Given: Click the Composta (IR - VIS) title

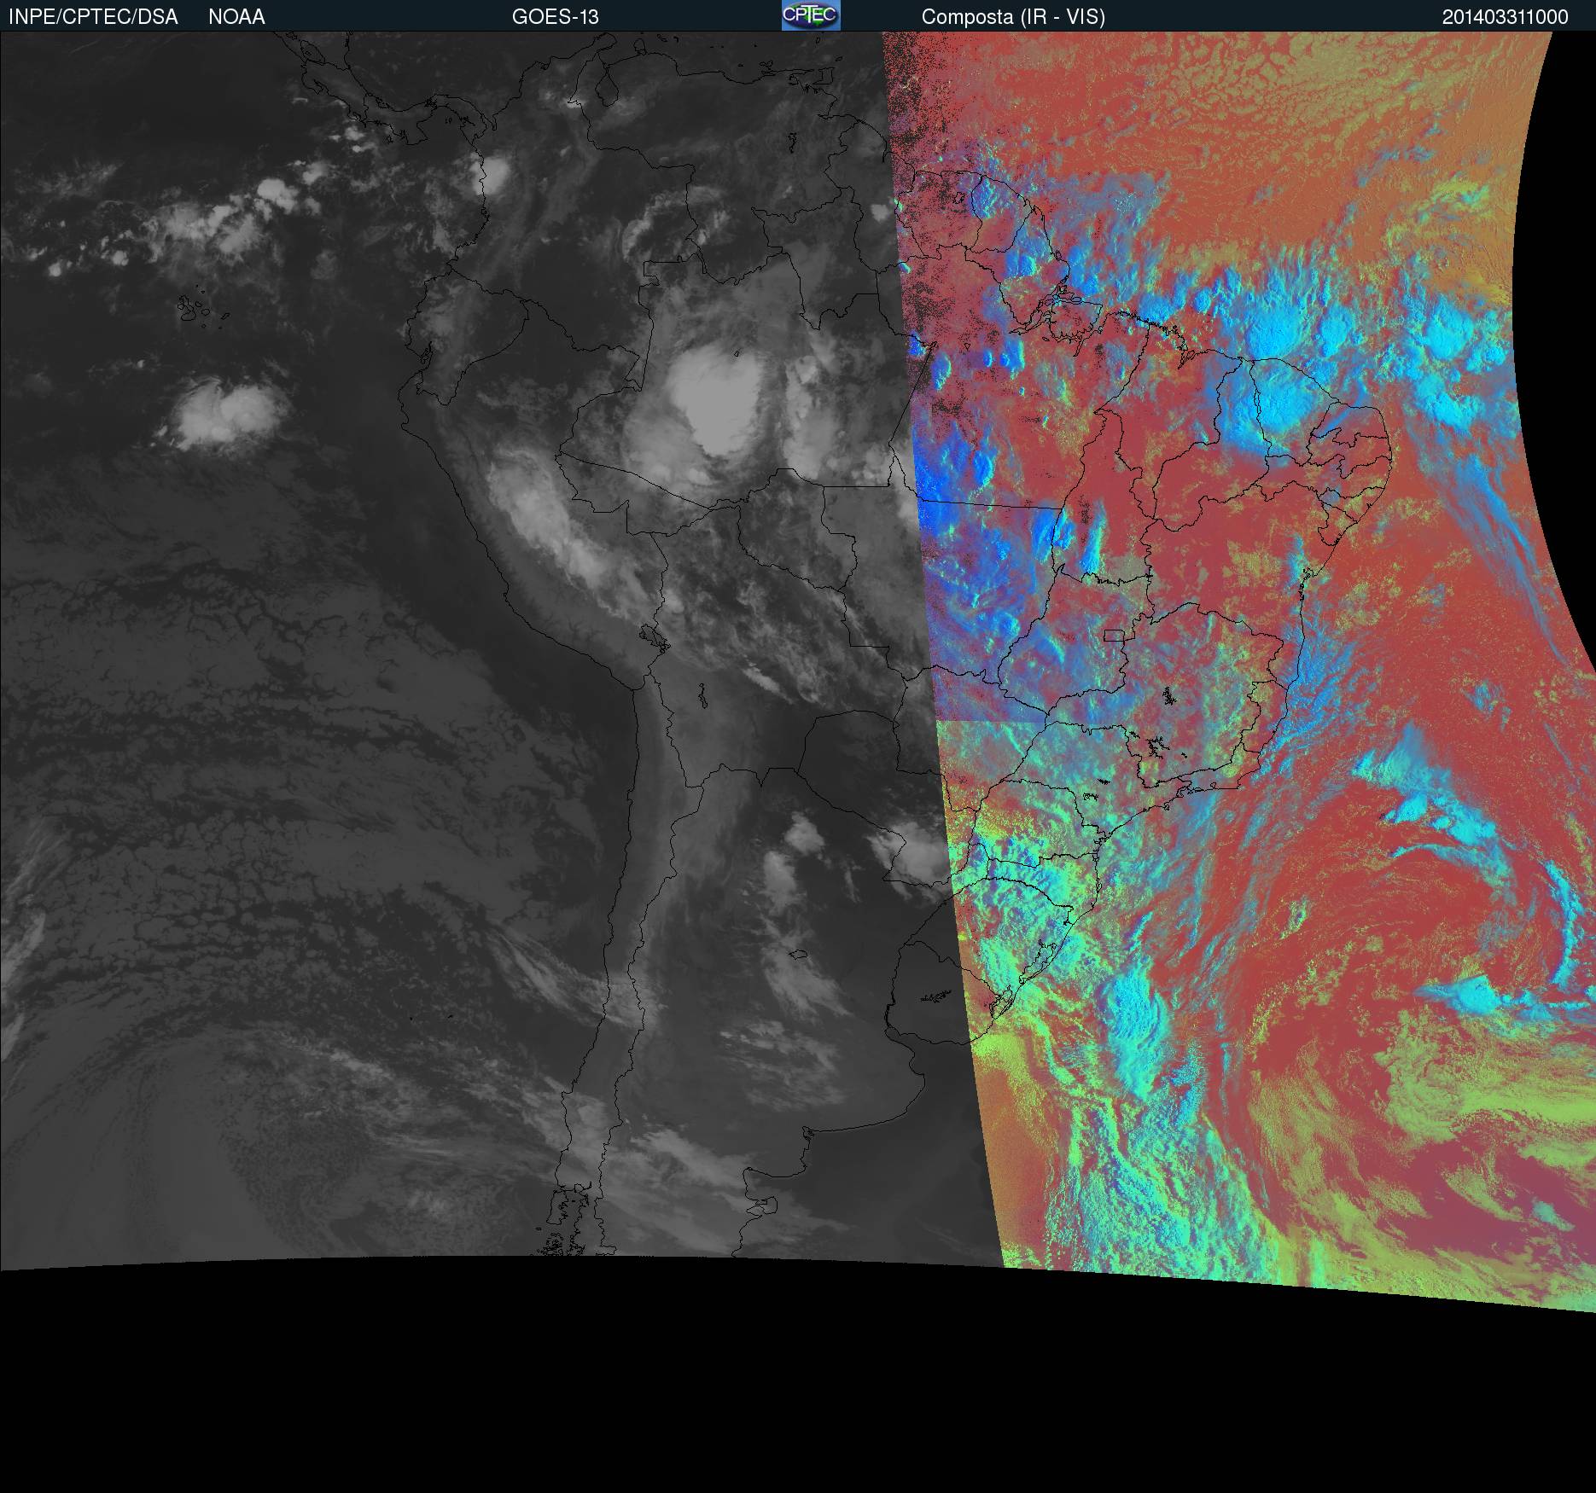Looking at the screenshot, I should tap(1013, 17).
